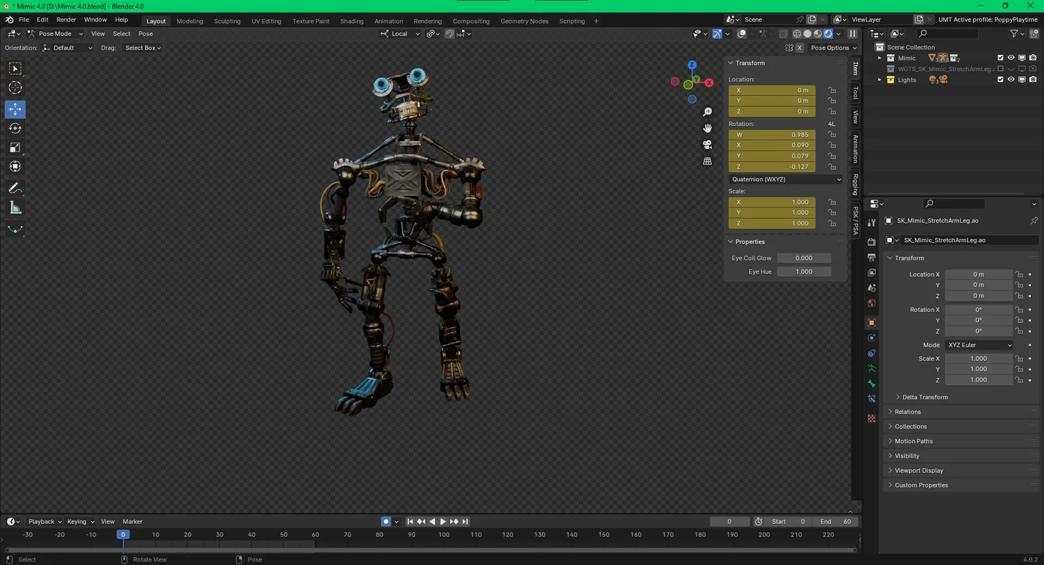The image size is (1044, 565).
Task: Open the Playback popover
Action: point(44,521)
